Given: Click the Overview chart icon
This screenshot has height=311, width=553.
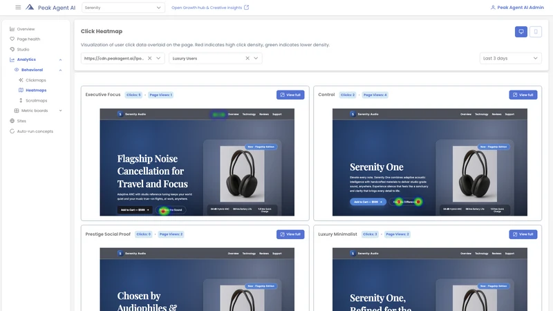Looking at the screenshot, I should point(12,29).
